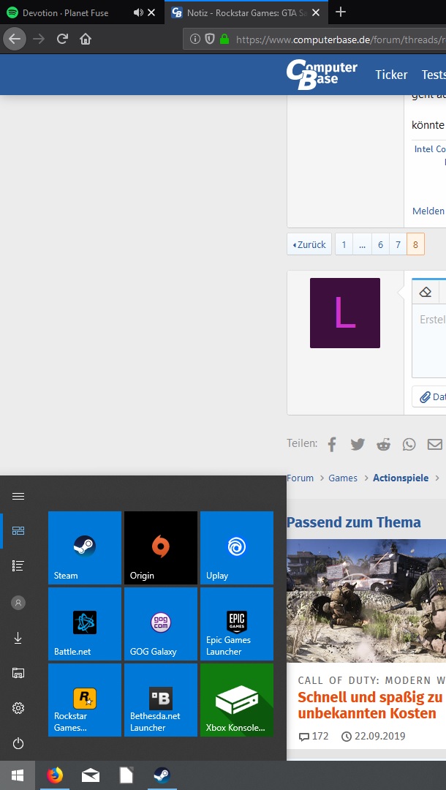The width and height of the screenshot is (446, 790).
Task: Open the Mail app in the taskbar
Action: 91,775
